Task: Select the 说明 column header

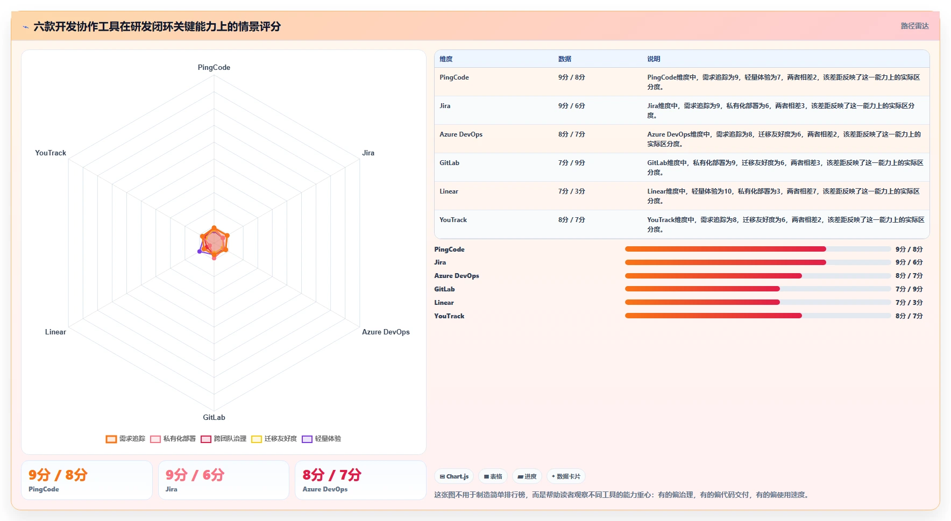Action: coord(654,59)
